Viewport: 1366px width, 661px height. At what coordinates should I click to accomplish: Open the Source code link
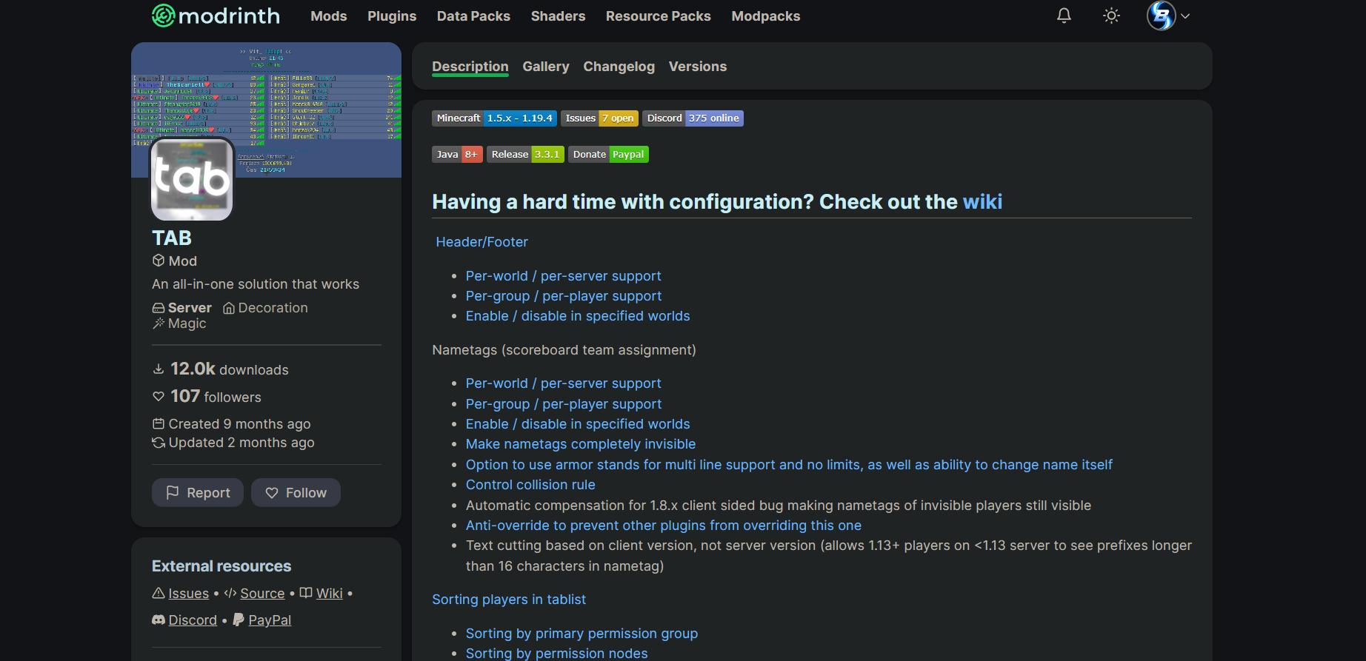point(262,594)
